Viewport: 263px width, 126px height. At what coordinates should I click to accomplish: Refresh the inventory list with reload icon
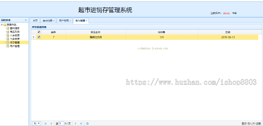[x=87, y=124]
